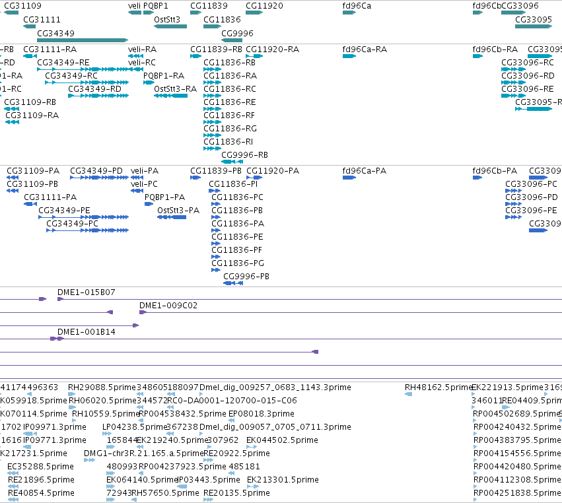The height and width of the screenshot is (503, 562).
Task: Select protein CG34349-PC
Action: [x=72, y=223]
